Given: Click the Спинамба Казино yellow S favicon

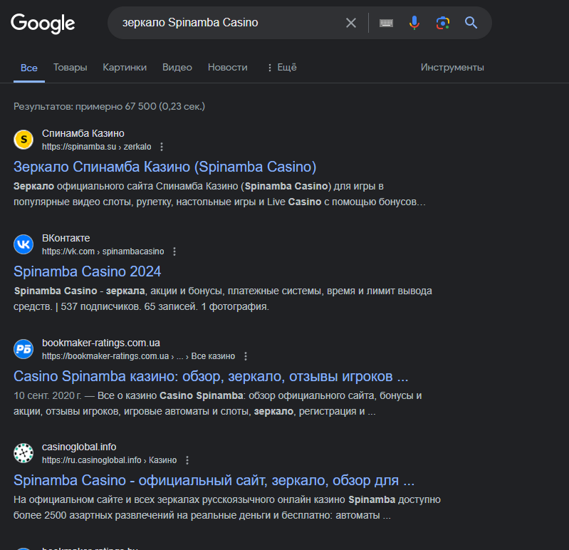Looking at the screenshot, I should [x=24, y=140].
